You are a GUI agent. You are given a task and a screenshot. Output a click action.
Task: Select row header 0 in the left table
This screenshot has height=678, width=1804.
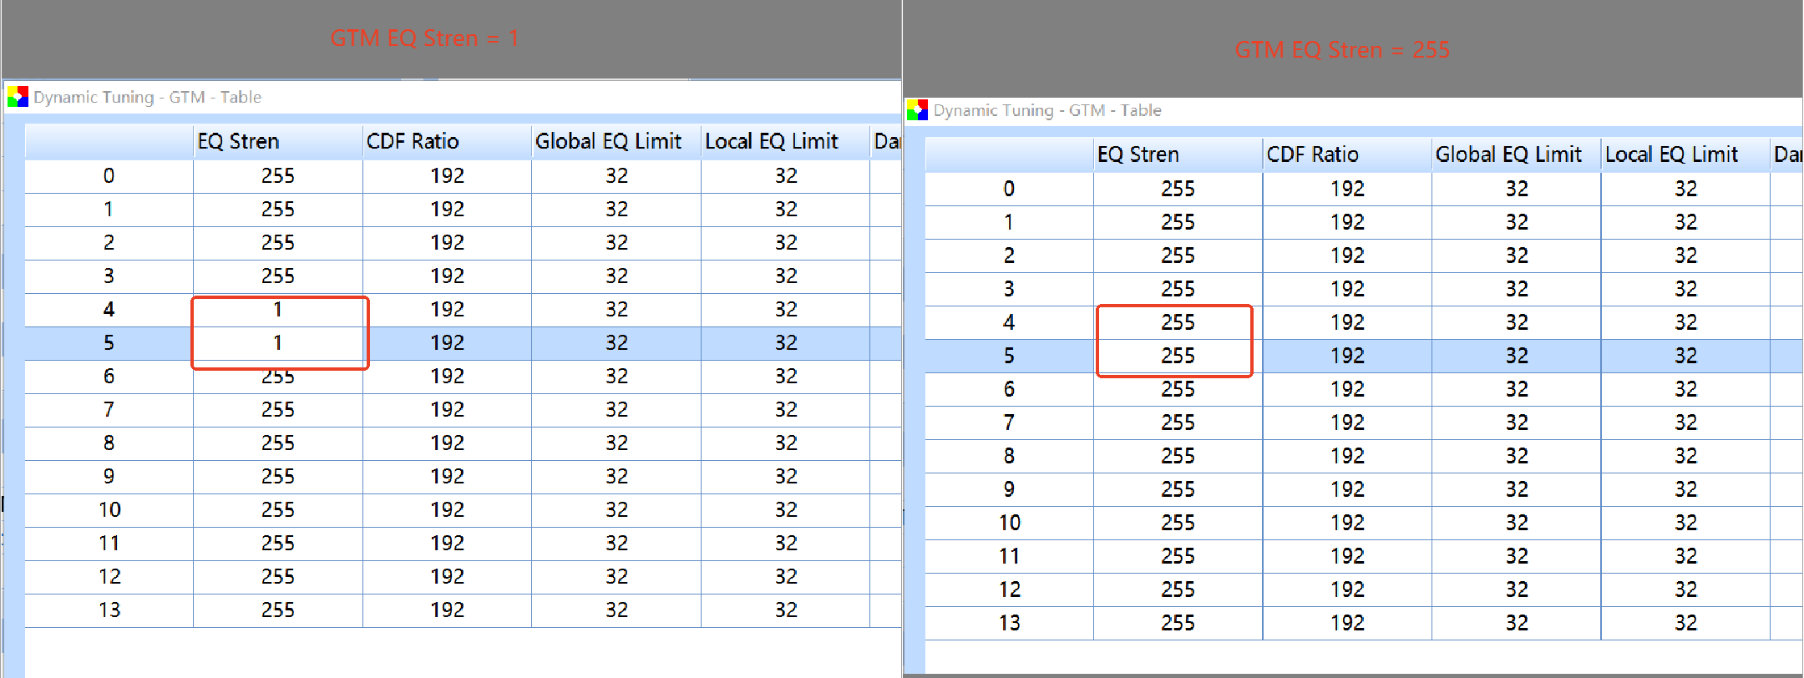point(109,176)
